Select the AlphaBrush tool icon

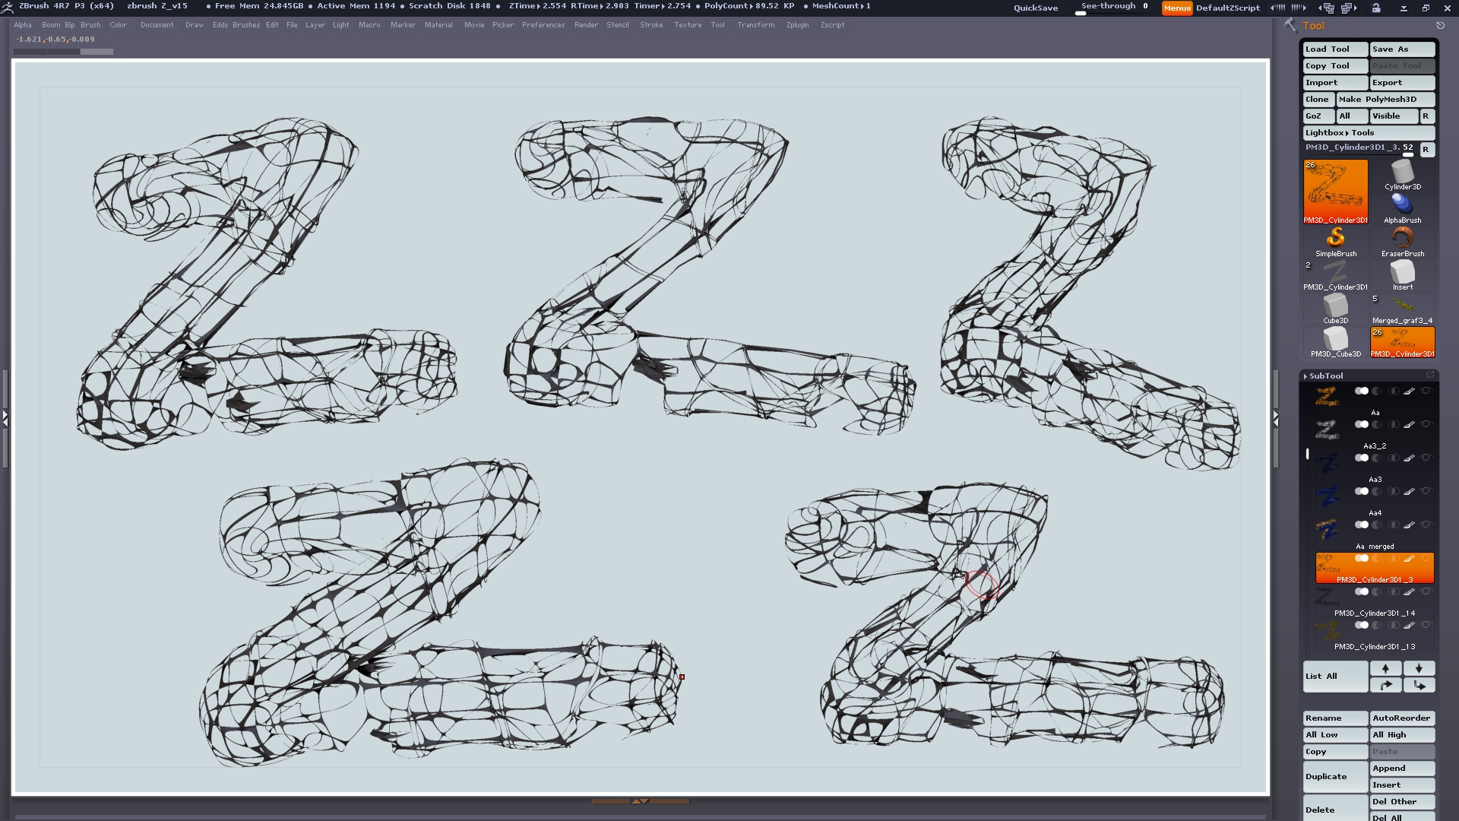1402,205
